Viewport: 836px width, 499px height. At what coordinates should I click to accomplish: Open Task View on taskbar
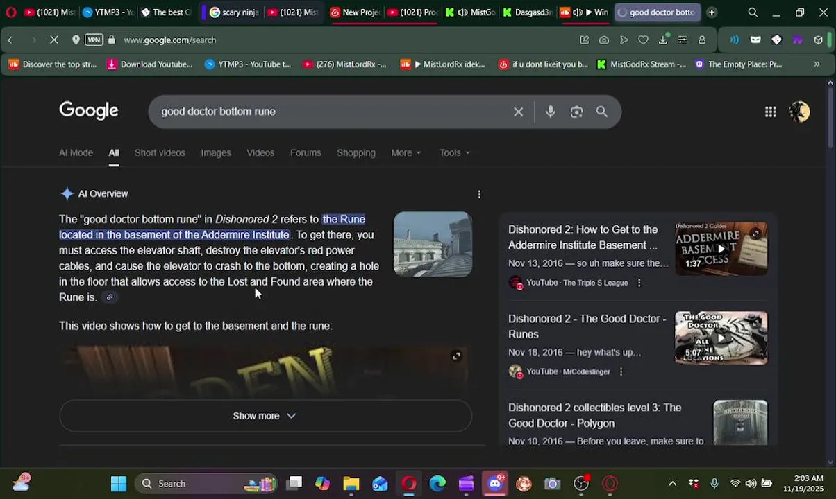coord(295,483)
